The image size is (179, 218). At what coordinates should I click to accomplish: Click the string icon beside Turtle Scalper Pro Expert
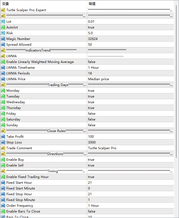[x=3, y=10]
